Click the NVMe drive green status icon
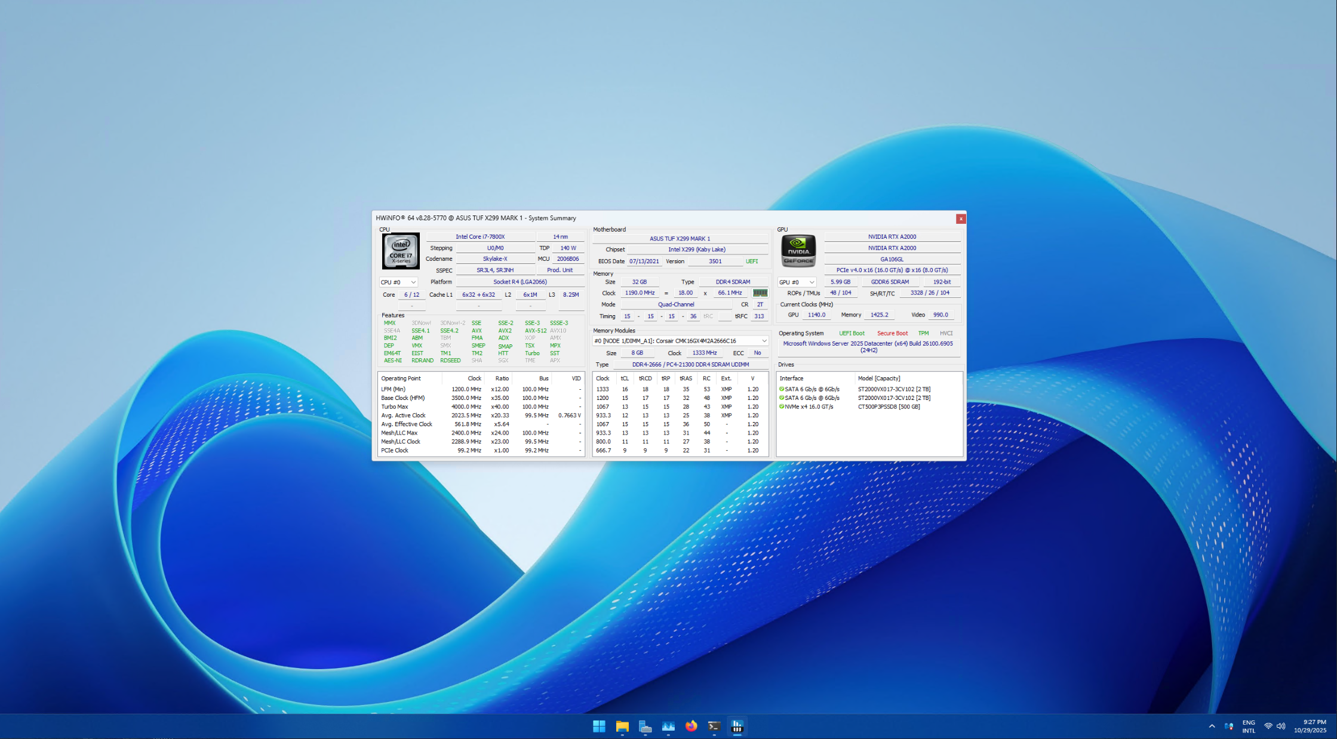This screenshot has width=1337, height=739. click(782, 407)
